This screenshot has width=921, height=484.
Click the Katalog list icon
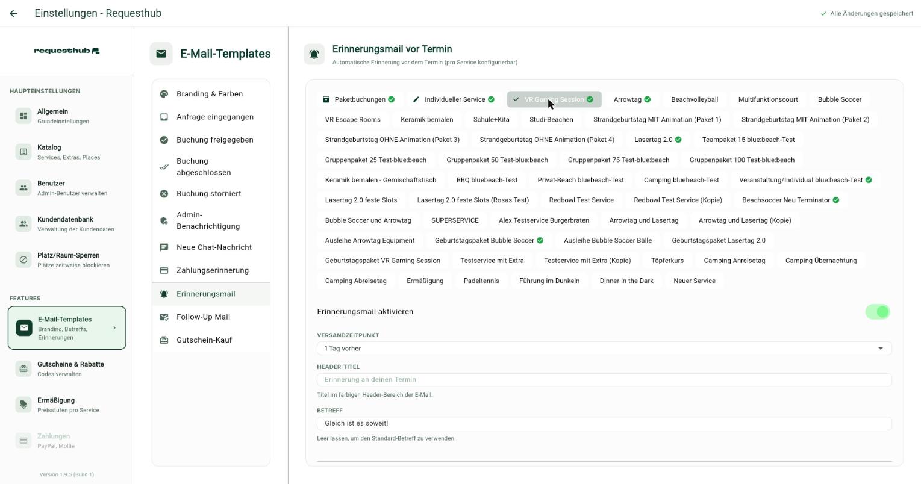(x=23, y=152)
